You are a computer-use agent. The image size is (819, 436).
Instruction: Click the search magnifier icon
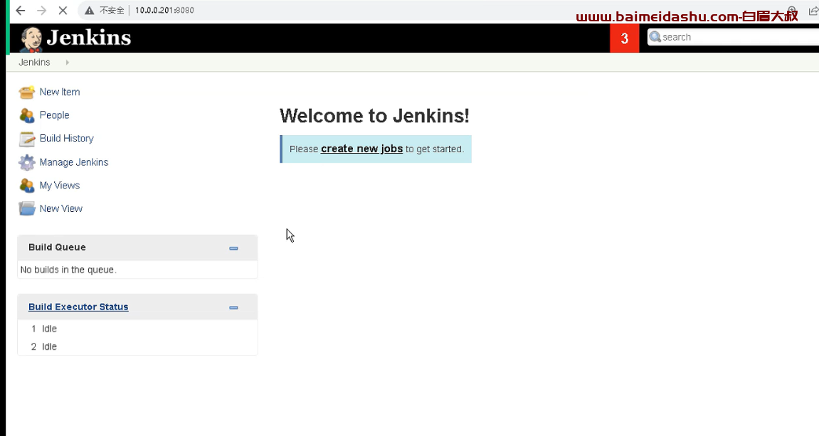655,37
